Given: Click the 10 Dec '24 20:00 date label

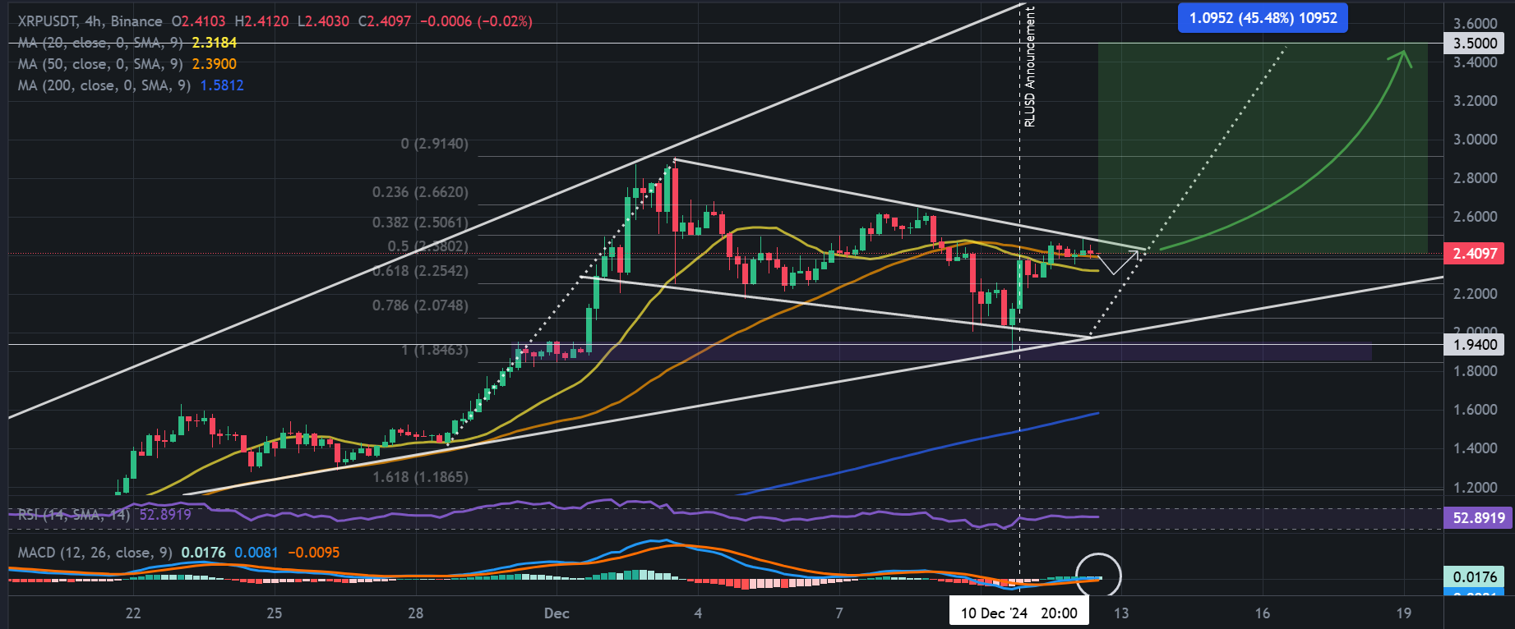Looking at the screenshot, I should click(x=1019, y=613).
